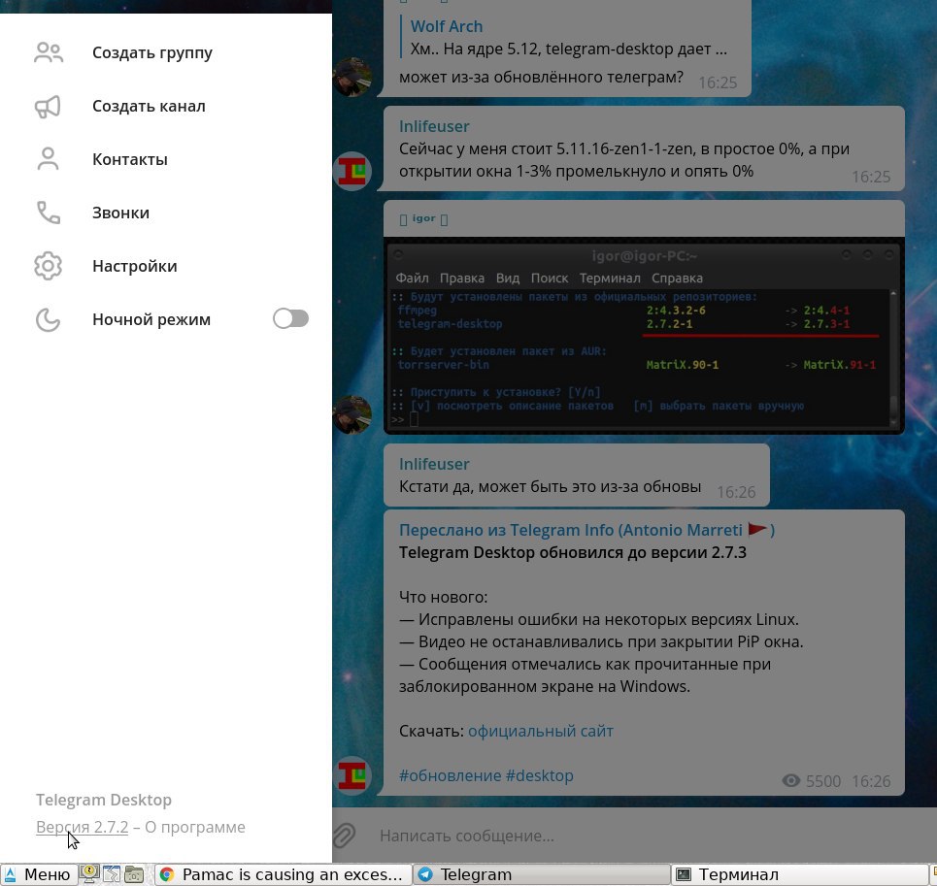Select the Ночной режим label
The image size is (937, 886).
click(x=151, y=319)
